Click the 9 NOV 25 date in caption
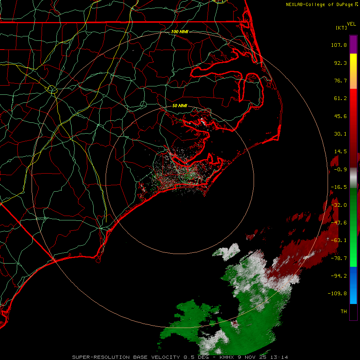This screenshot has height=360, width=360. (x=253, y=357)
